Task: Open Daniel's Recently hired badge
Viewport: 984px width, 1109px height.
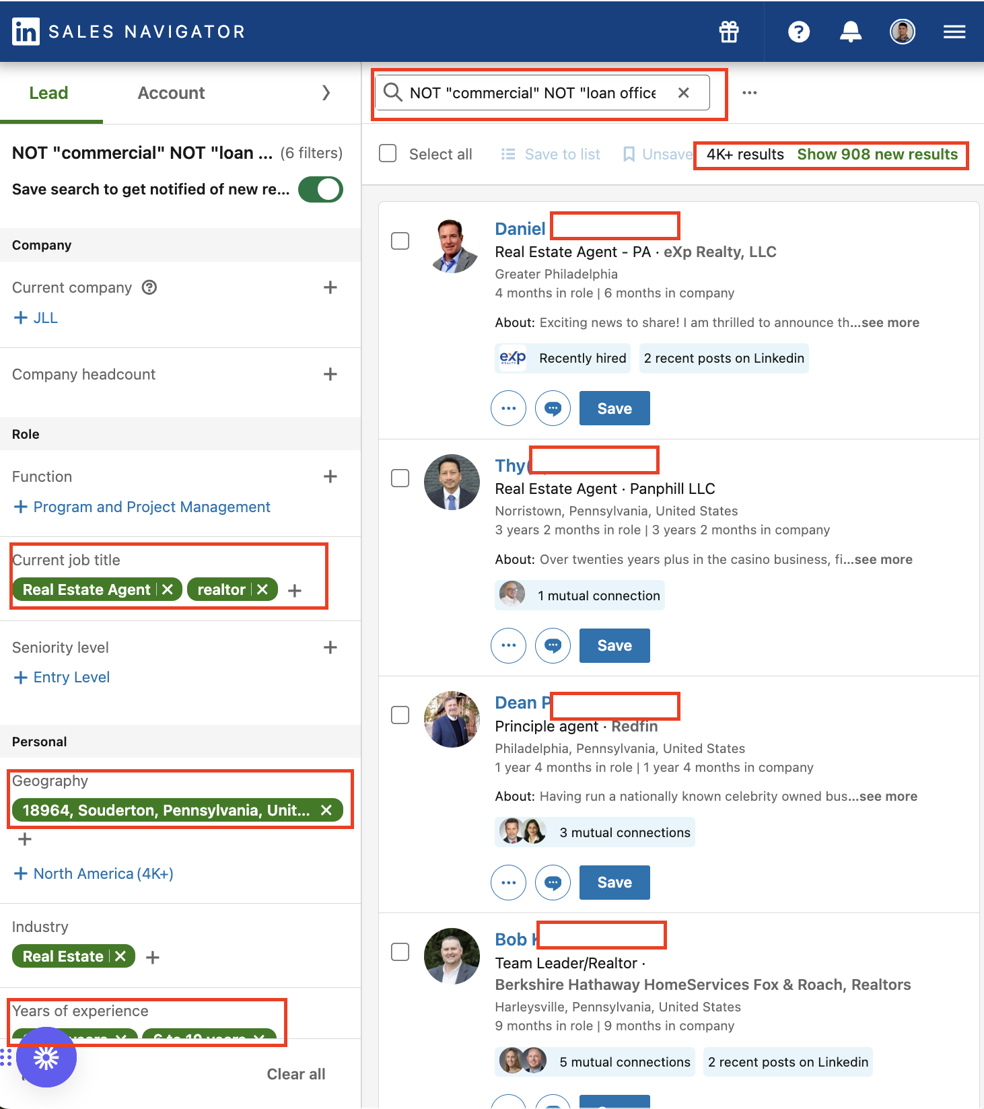Action: [563, 358]
